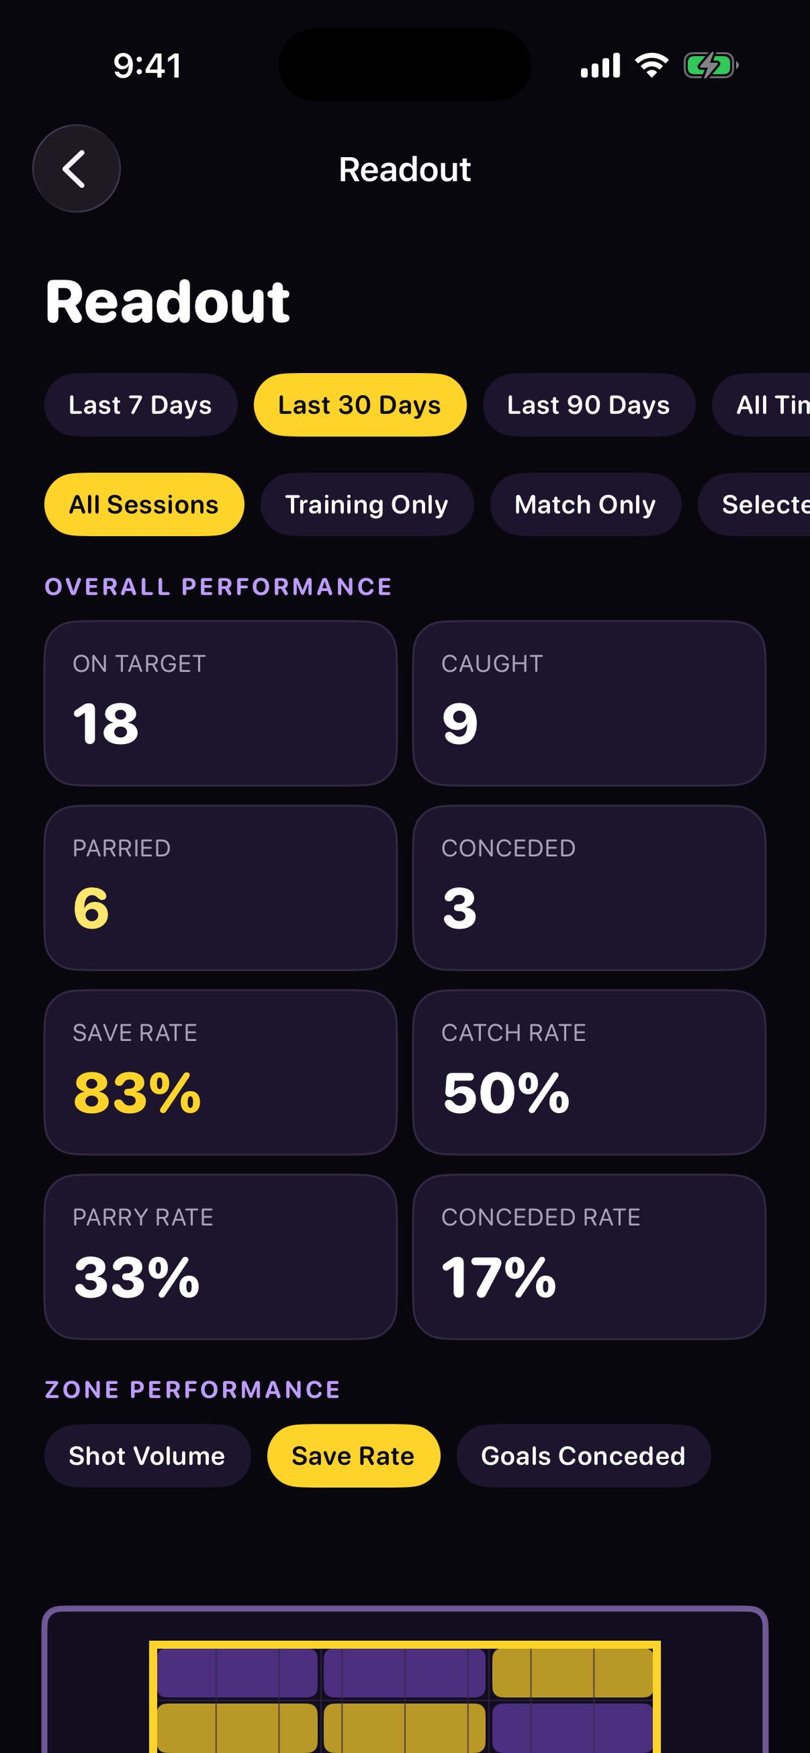Tap the top-right yellow goal zone
The image size is (810, 1753).
573,1673
